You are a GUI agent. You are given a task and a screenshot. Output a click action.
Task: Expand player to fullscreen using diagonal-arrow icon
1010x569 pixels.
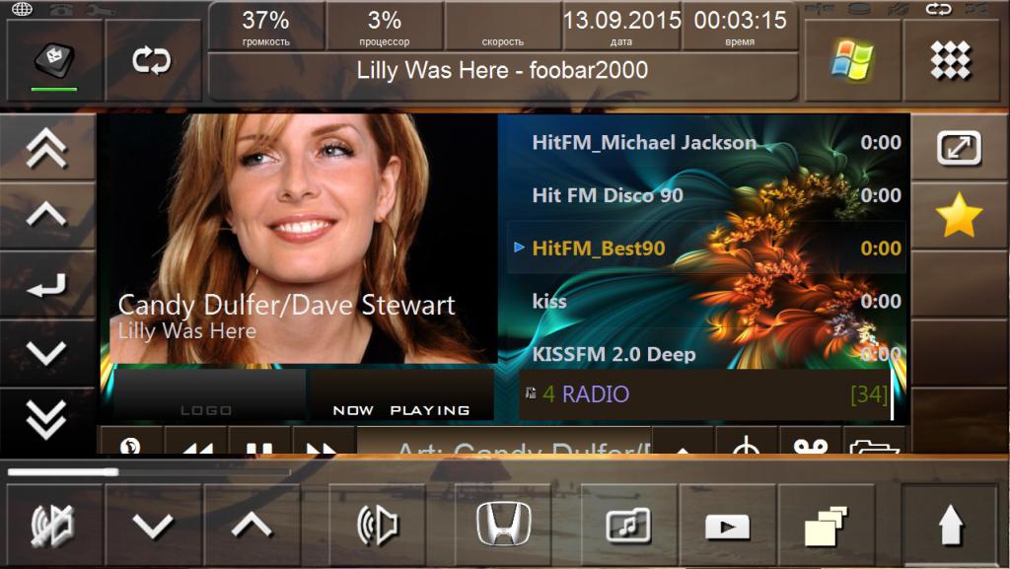click(x=959, y=148)
